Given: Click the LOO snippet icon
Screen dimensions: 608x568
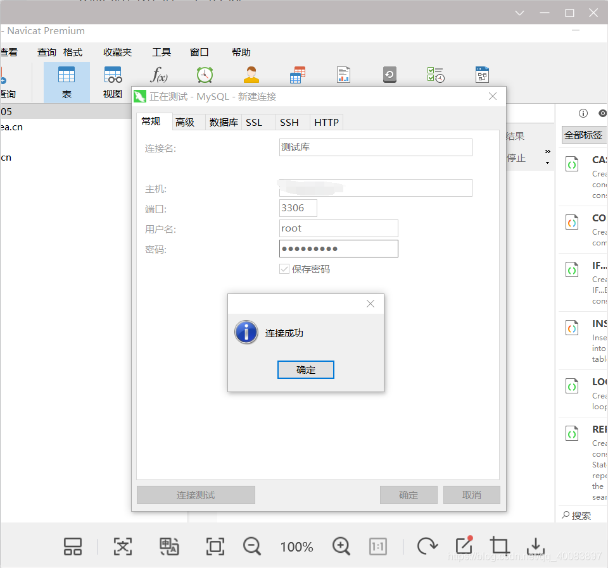Looking at the screenshot, I should click(x=572, y=386).
